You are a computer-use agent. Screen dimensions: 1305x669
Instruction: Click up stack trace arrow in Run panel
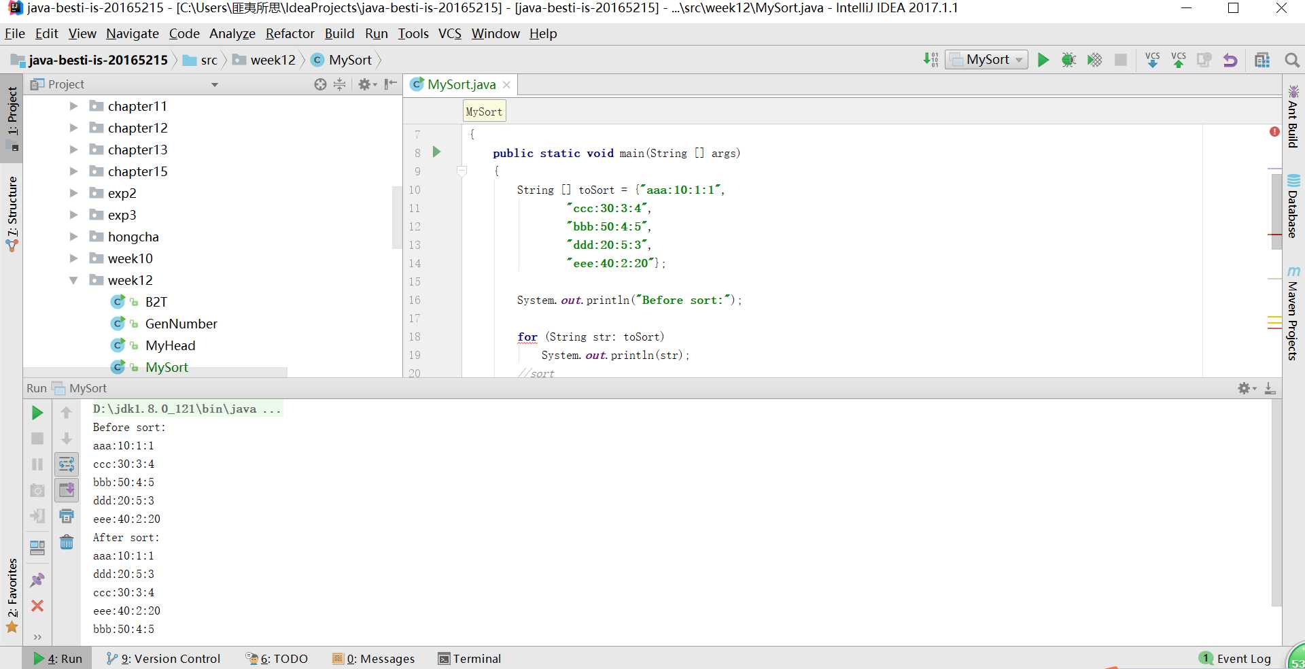[67, 413]
